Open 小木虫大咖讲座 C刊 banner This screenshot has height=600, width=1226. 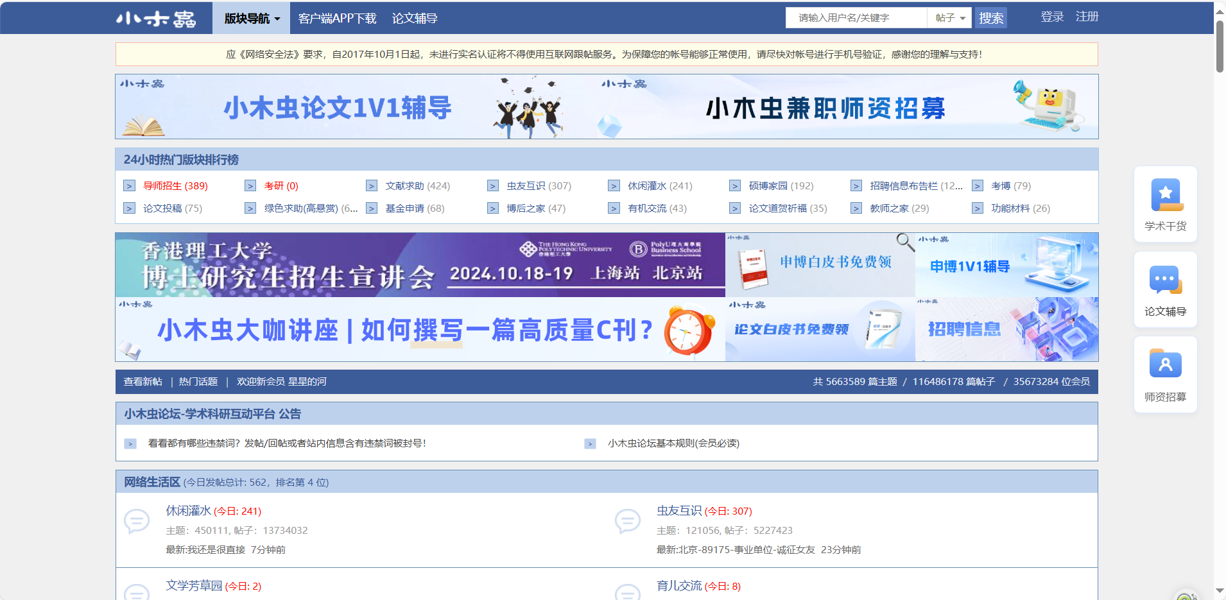[x=420, y=329]
